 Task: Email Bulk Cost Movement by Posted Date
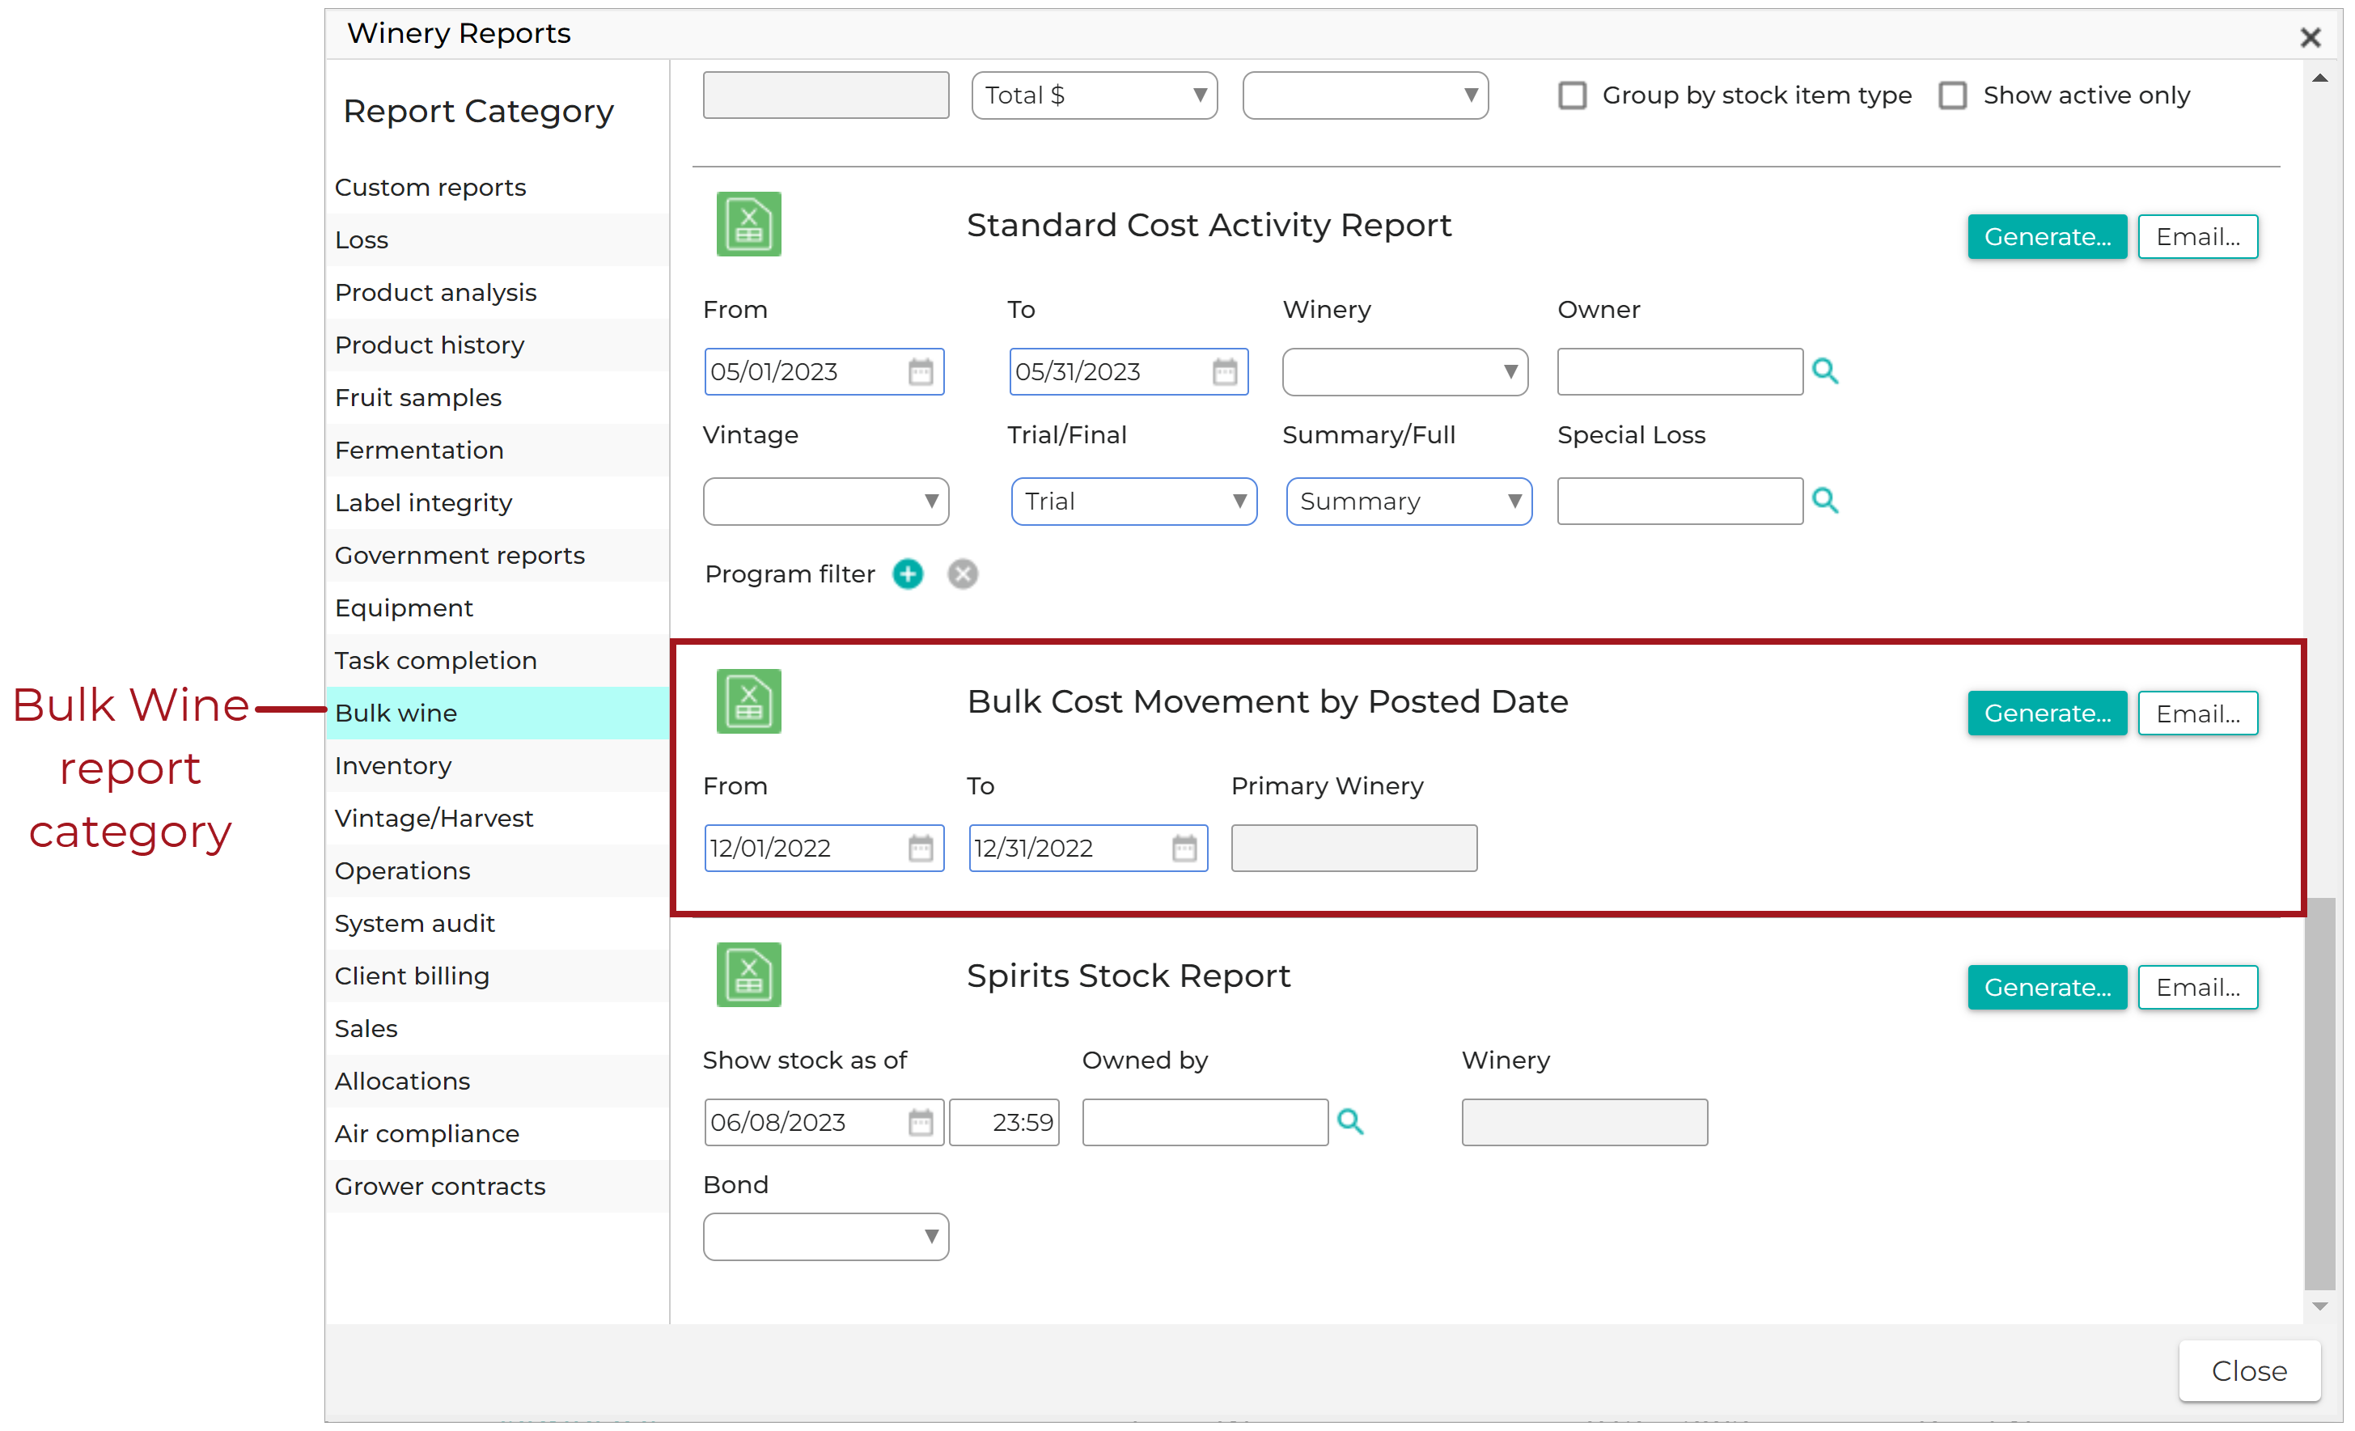(x=2197, y=713)
